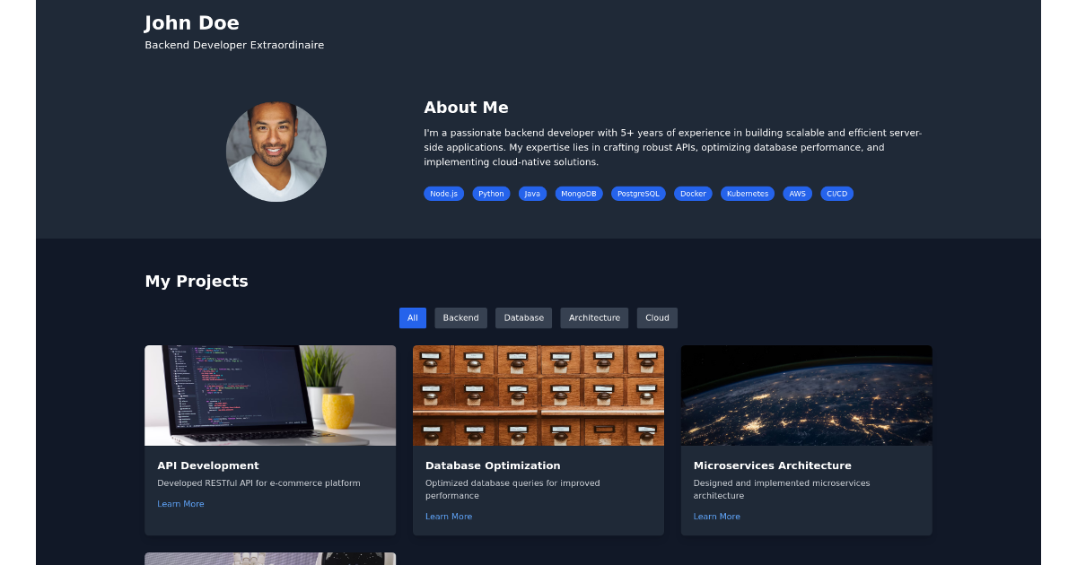
Task: Filter projects by Cloud
Action: click(x=657, y=317)
